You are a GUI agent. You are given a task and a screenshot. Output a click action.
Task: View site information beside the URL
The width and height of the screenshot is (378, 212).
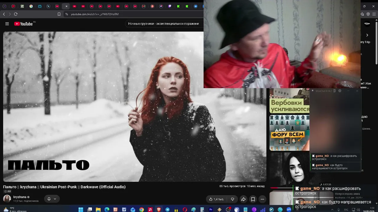[x=67, y=14]
